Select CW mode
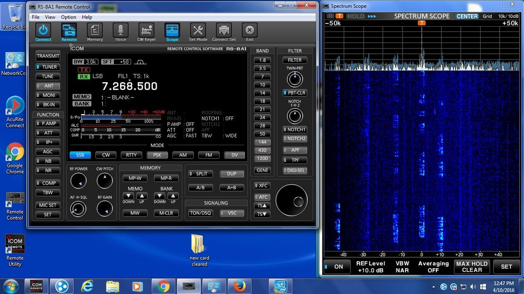 (106, 155)
